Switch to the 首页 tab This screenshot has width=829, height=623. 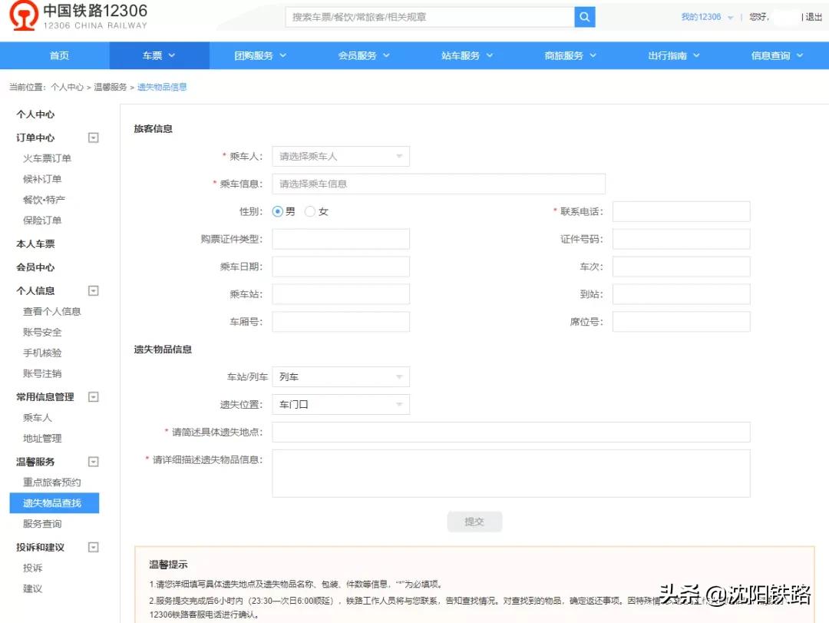tap(59, 55)
